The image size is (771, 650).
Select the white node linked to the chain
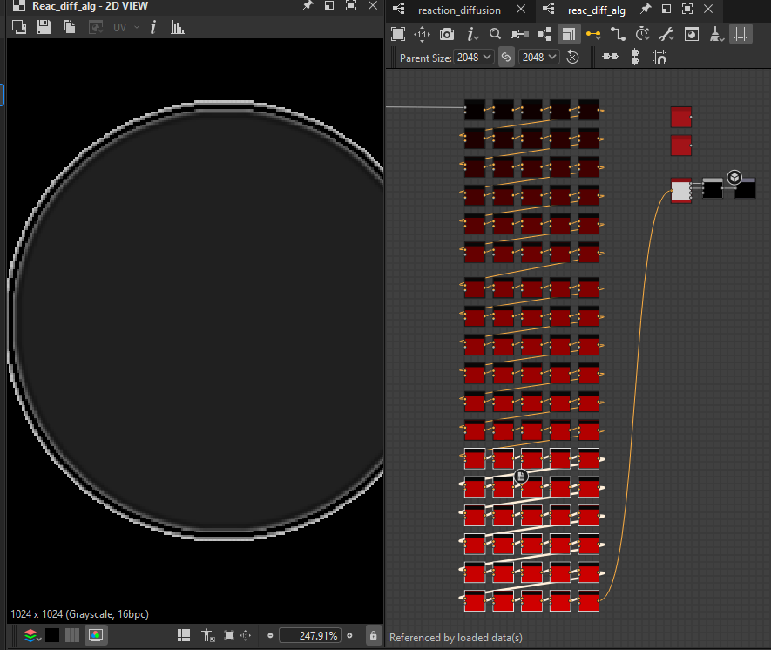pos(681,191)
